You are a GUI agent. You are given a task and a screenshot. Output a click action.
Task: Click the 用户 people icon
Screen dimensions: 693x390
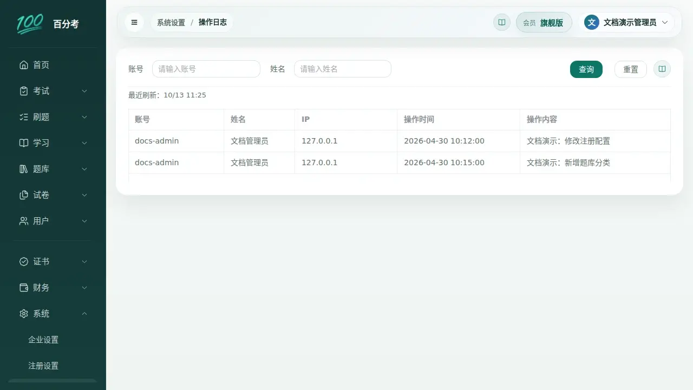click(24, 221)
